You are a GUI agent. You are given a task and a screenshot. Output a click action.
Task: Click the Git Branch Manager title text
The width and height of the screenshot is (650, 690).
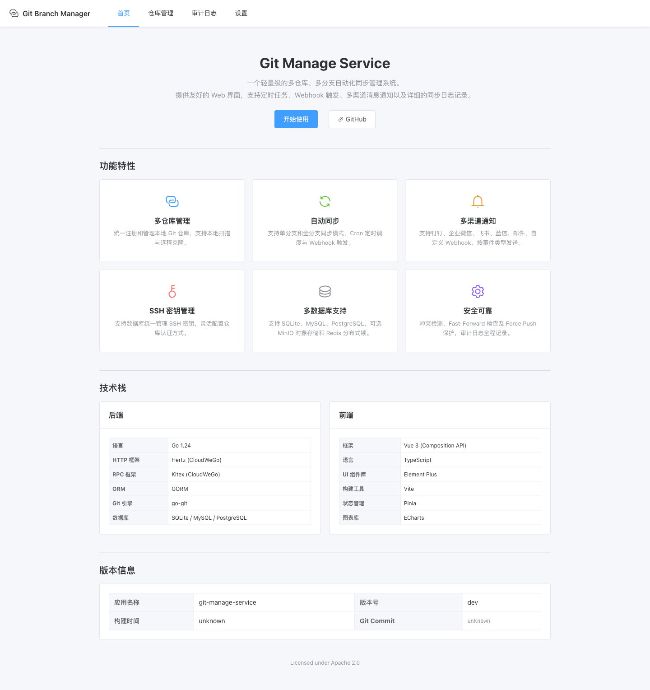56,14
